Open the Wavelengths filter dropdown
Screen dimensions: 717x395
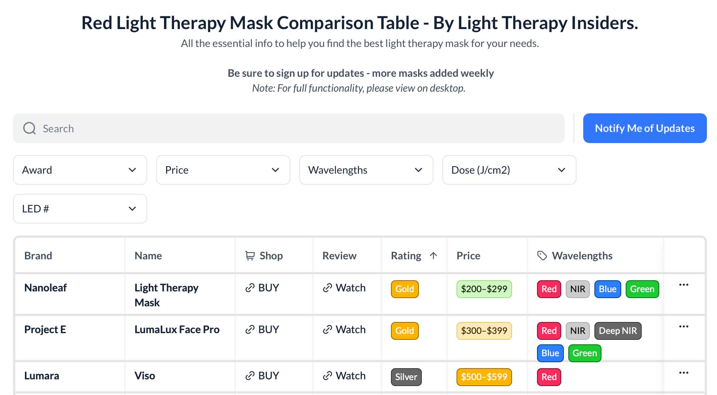(x=366, y=170)
